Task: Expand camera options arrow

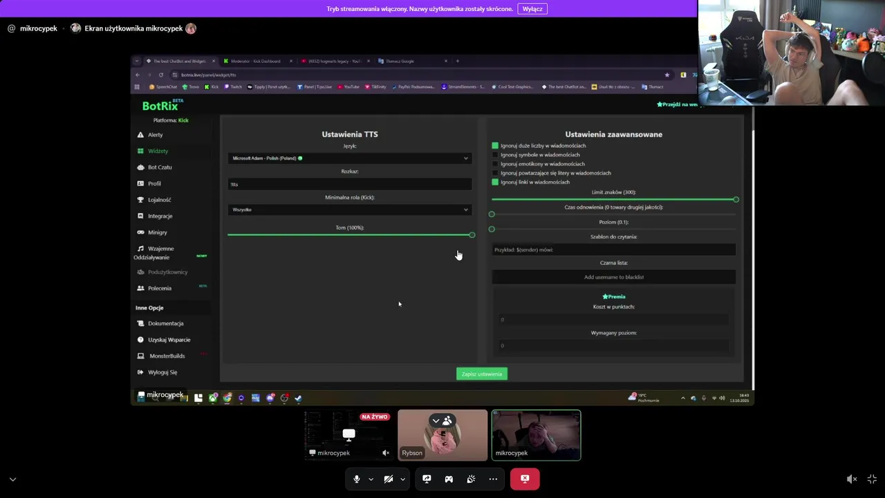Action: [402, 479]
